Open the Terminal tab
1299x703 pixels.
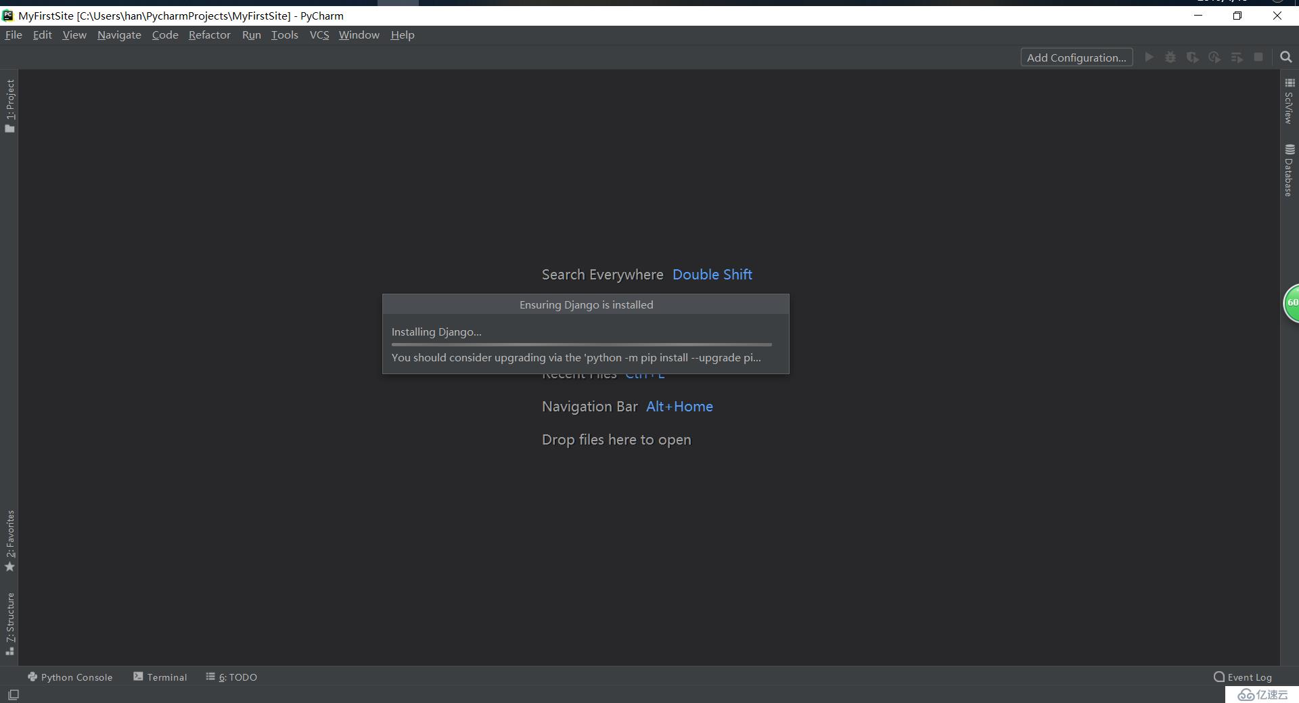[x=160, y=677]
